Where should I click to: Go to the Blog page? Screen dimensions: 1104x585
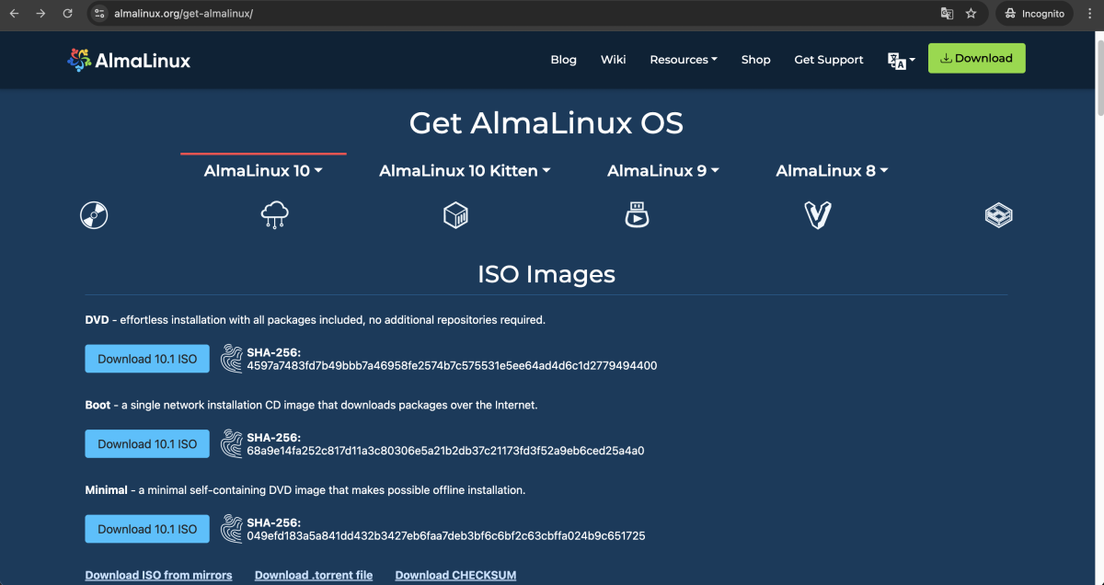click(563, 60)
